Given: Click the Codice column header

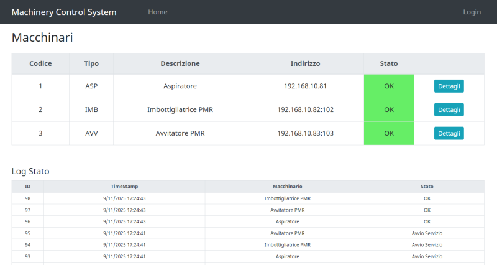Looking at the screenshot, I should 40,63.
